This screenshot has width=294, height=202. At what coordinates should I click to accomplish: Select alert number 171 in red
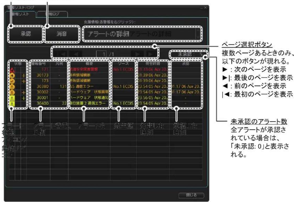point(45,69)
